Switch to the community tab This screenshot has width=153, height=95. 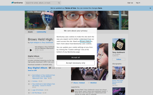41,32
